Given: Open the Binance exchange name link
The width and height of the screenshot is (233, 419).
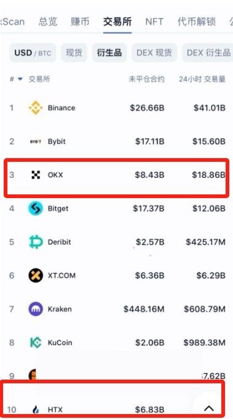Looking at the screenshot, I should (61, 108).
